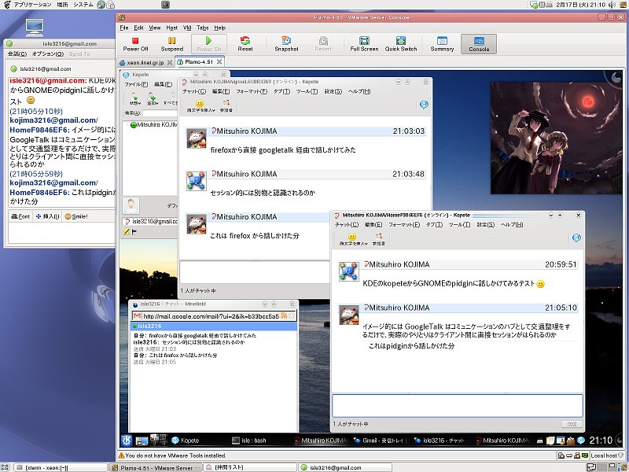Open the GNOME システム menu
Image resolution: width=629 pixels, height=472 pixels.
pos(83,5)
